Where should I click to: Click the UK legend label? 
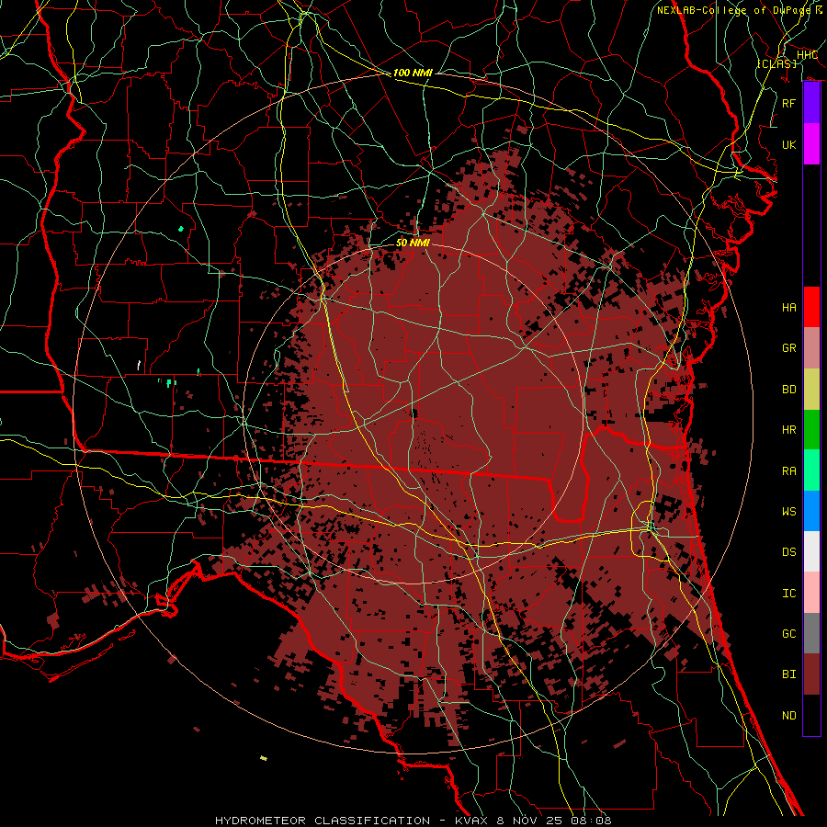click(x=789, y=144)
